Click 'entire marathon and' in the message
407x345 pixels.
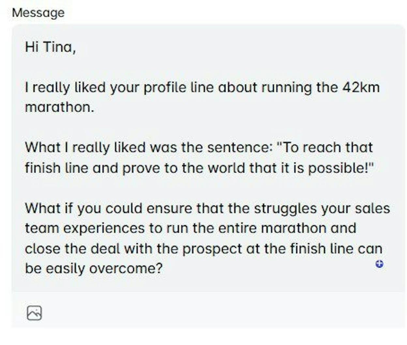pos(287,228)
